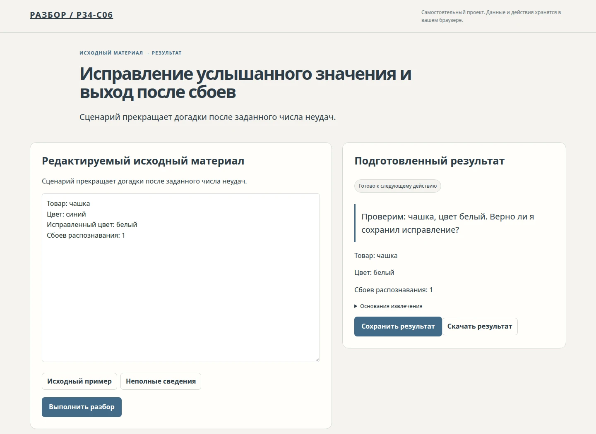Click the quoted text starting with Проверим: чашка
Viewport: 596px width, 434px height.
click(447, 223)
